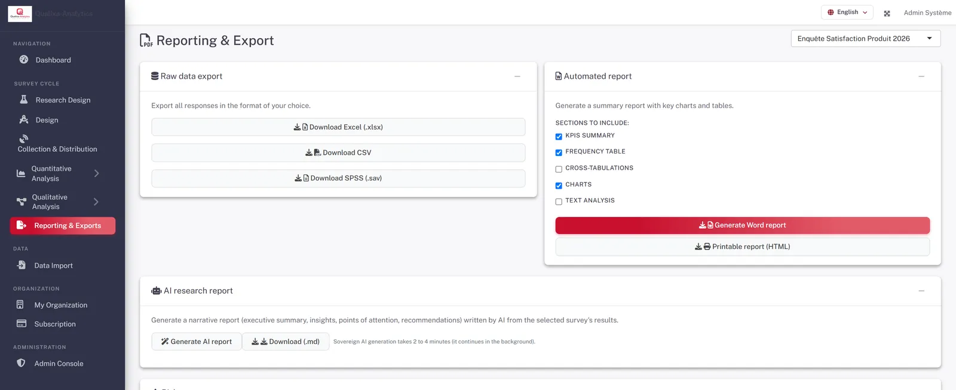
Task: Download SPSS (.sav) file
Action: [338, 178]
